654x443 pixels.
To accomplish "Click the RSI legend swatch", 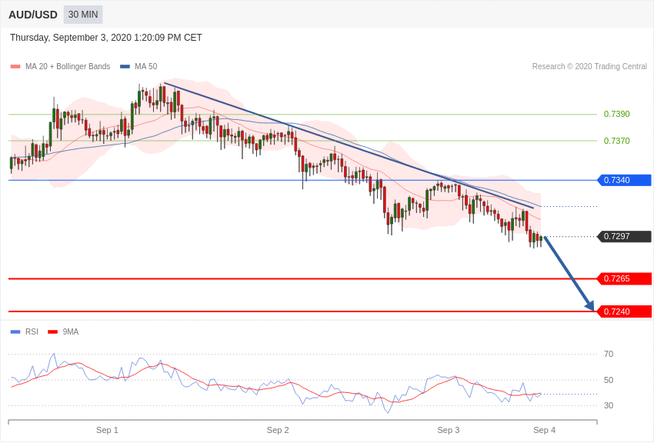I will coord(15,331).
